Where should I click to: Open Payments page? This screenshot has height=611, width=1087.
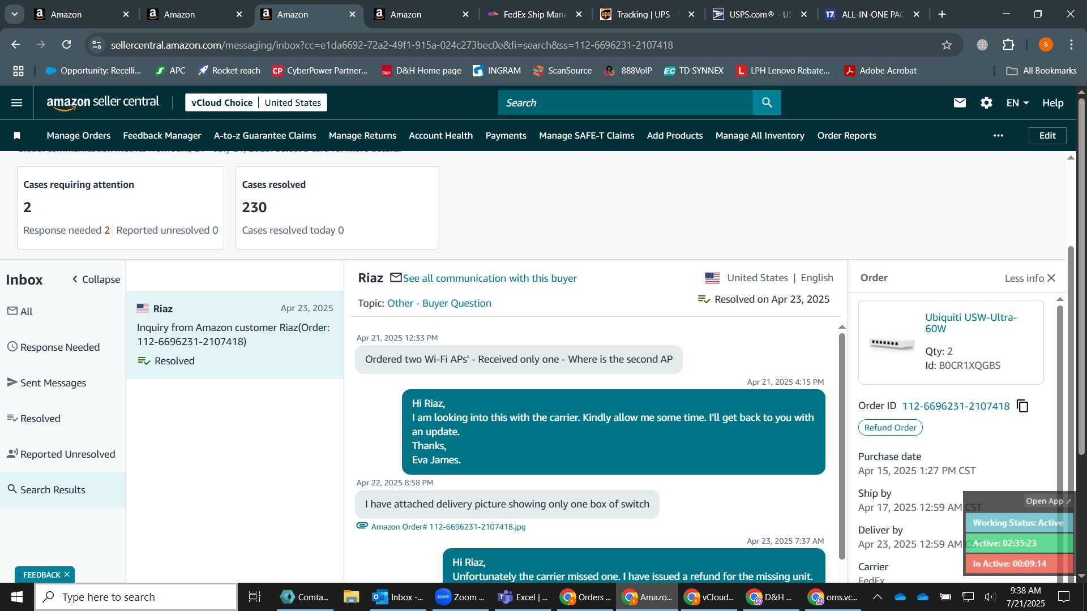tap(506, 135)
